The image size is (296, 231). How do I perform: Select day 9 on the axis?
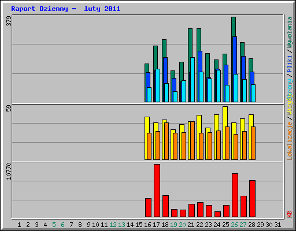(88, 225)
